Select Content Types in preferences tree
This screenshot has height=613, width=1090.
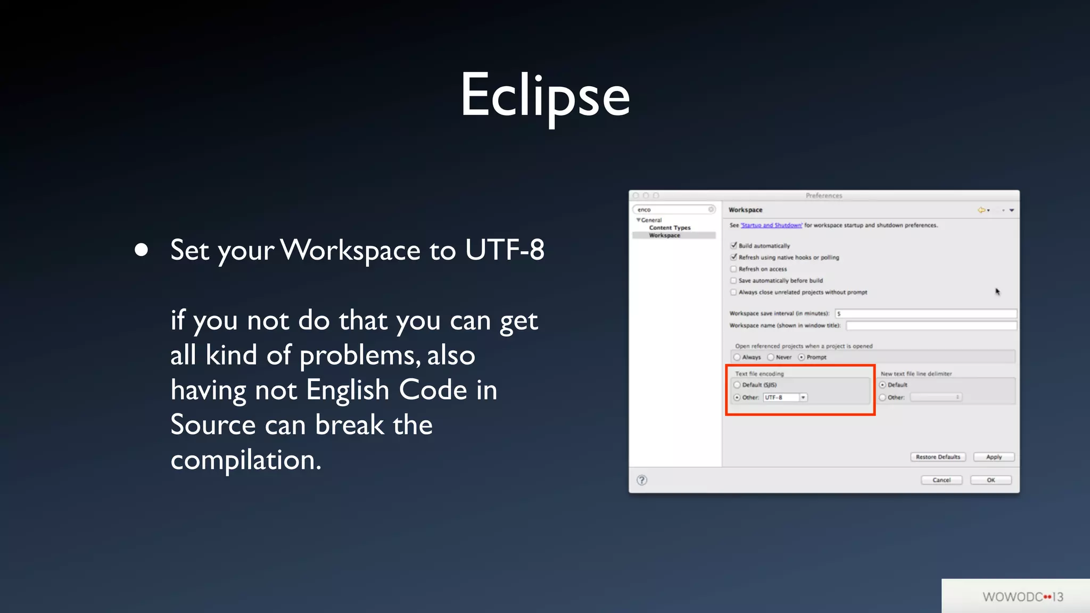[670, 228]
